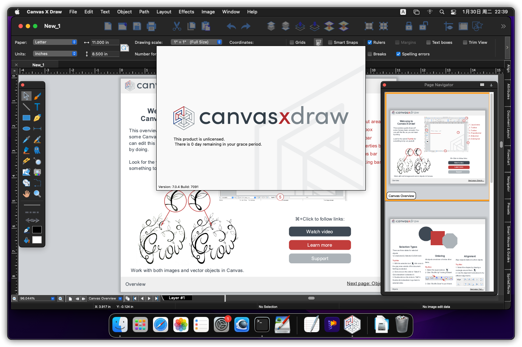The height and width of the screenshot is (347, 522).
Task: Expand the Drawing scale dropdown
Action: (196, 42)
